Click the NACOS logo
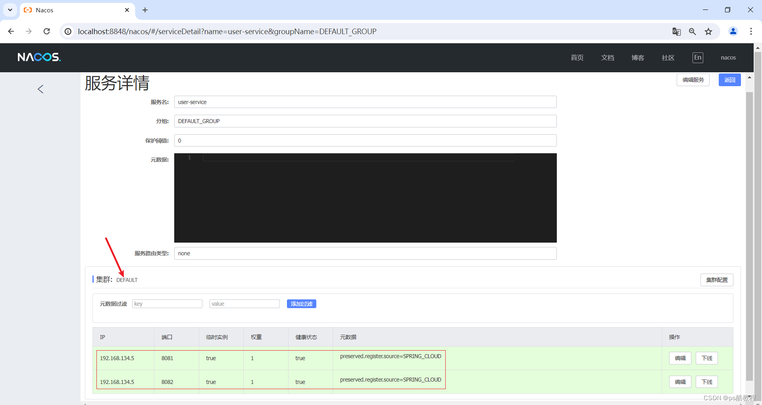 click(39, 57)
